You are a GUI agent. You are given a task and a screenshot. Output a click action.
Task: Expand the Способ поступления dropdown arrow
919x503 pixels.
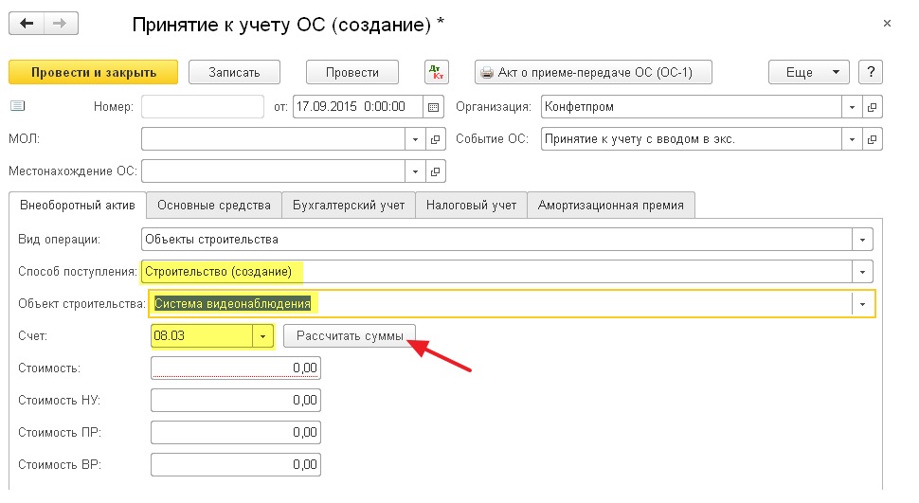pyautogui.click(x=862, y=272)
